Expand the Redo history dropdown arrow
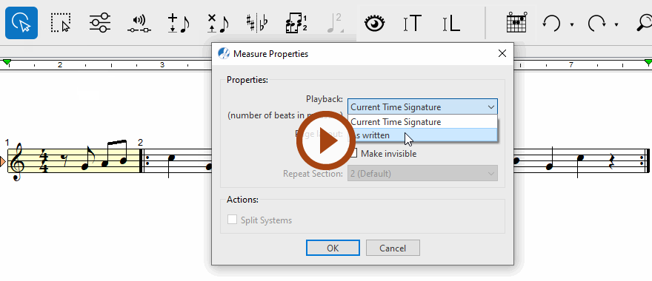Image resolution: width=652 pixels, height=281 pixels. click(616, 25)
